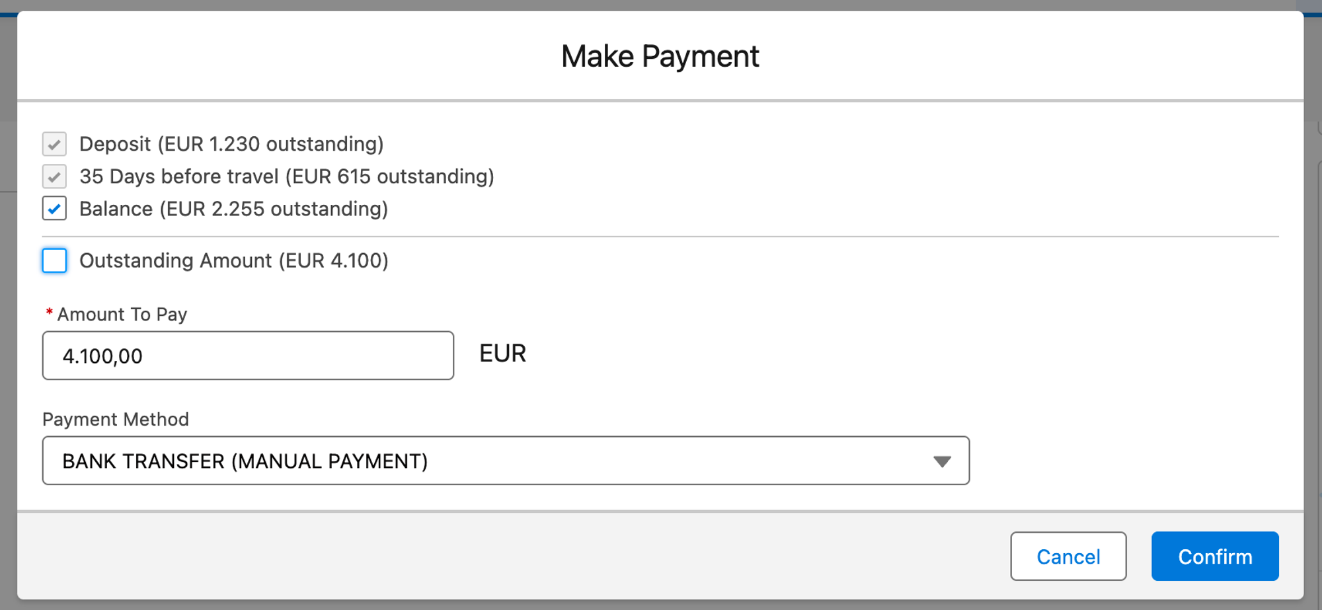Confirm the payment

[1214, 556]
